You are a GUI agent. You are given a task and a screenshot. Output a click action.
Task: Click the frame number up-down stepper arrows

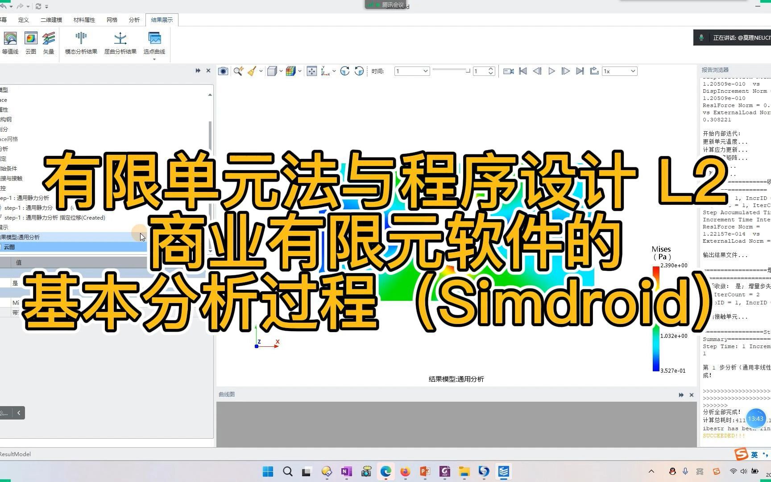(491, 71)
